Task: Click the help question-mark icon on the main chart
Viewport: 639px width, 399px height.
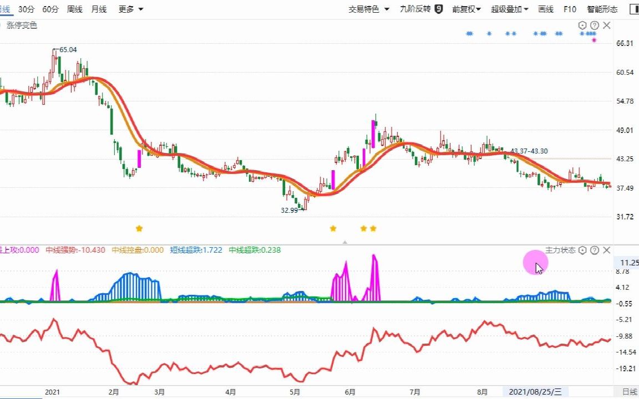Action: tap(594, 25)
